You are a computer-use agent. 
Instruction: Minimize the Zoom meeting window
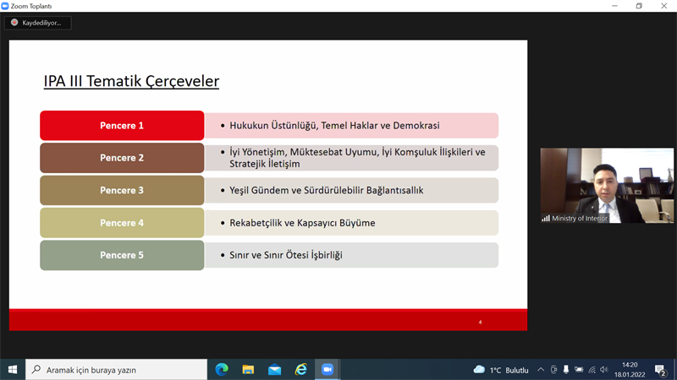(x=614, y=6)
